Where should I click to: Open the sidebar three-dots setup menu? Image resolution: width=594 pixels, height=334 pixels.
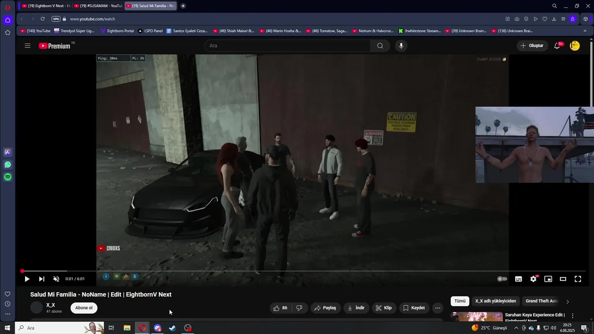(x=7, y=314)
